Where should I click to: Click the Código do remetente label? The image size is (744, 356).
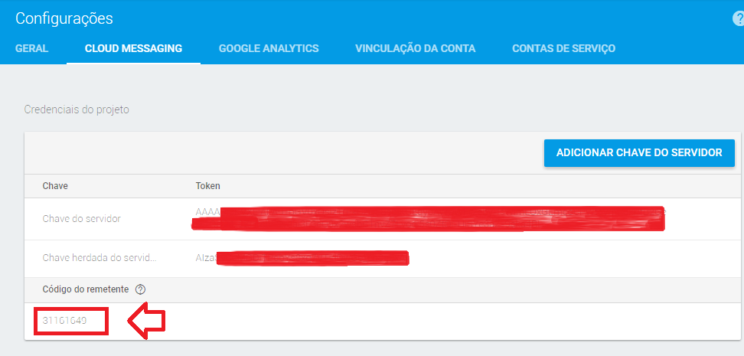pos(86,289)
